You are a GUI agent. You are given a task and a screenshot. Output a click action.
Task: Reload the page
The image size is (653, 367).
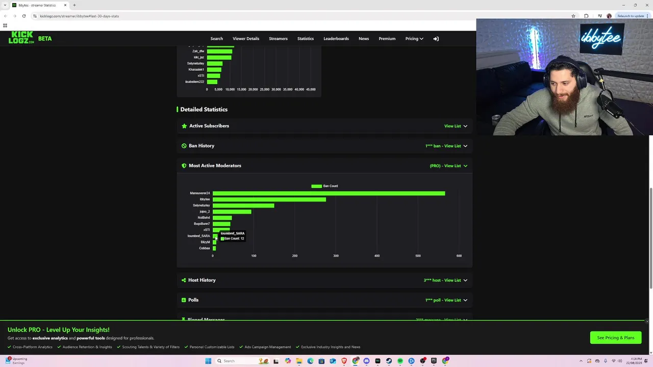[x=23, y=16]
